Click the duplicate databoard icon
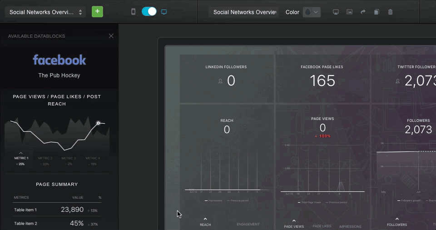This screenshot has height=230, width=436. coord(377,12)
